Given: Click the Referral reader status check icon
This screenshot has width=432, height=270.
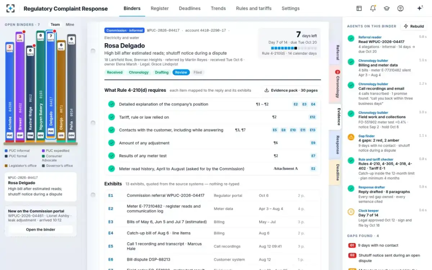Looking at the screenshot, I should click(x=351, y=38).
